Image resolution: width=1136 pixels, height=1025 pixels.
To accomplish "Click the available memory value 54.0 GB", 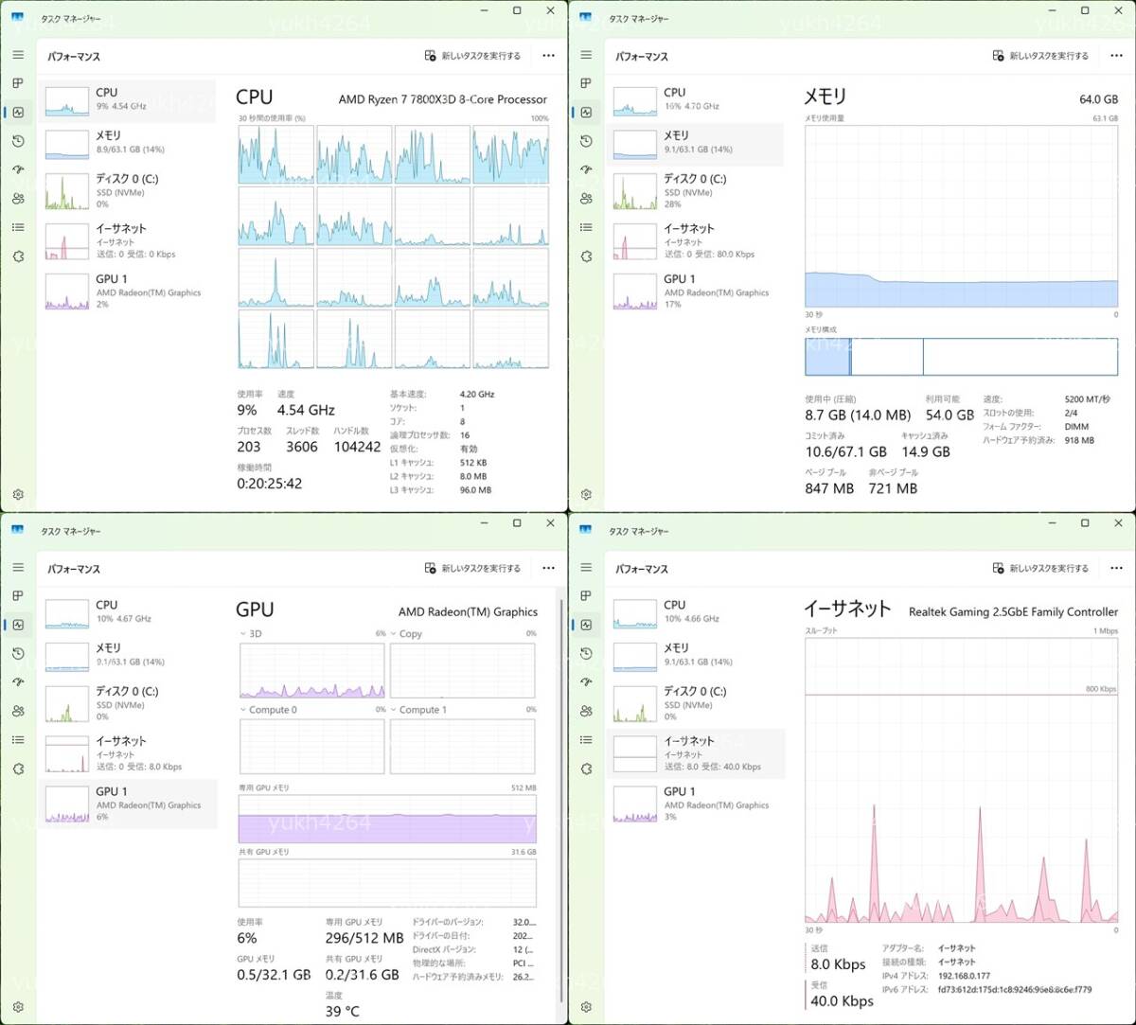I will pyautogui.click(x=950, y=415).
